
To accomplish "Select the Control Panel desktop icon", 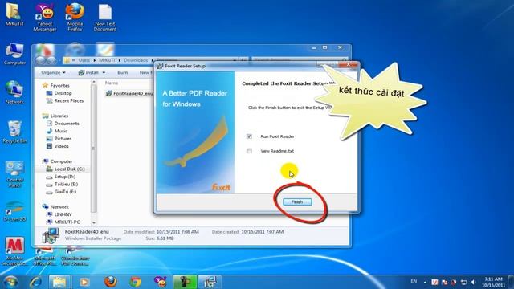I will (x=14, y=174).
